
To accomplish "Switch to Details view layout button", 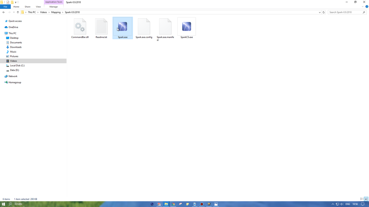I will (362, 199).
